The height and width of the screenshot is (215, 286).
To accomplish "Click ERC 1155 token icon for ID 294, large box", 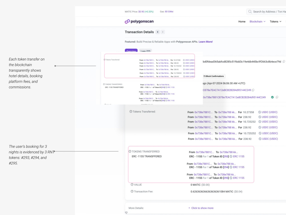I will click(x=231, y=167).
